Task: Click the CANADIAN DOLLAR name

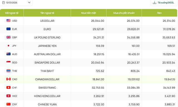Action: pos(47,79)
